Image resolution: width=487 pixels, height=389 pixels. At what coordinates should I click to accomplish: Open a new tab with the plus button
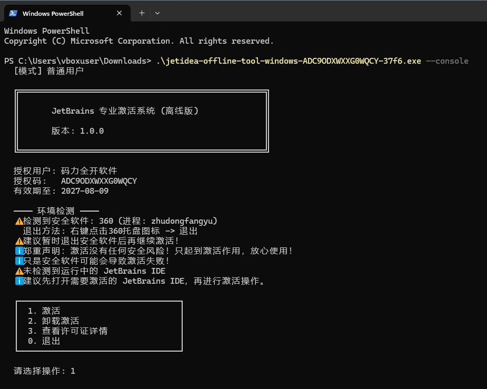(142, 13)
